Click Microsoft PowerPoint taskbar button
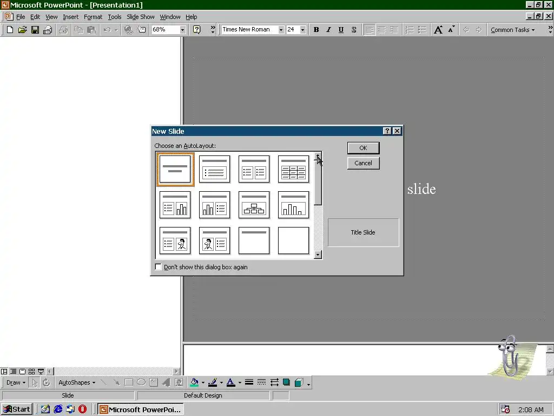 click(140, 409)
